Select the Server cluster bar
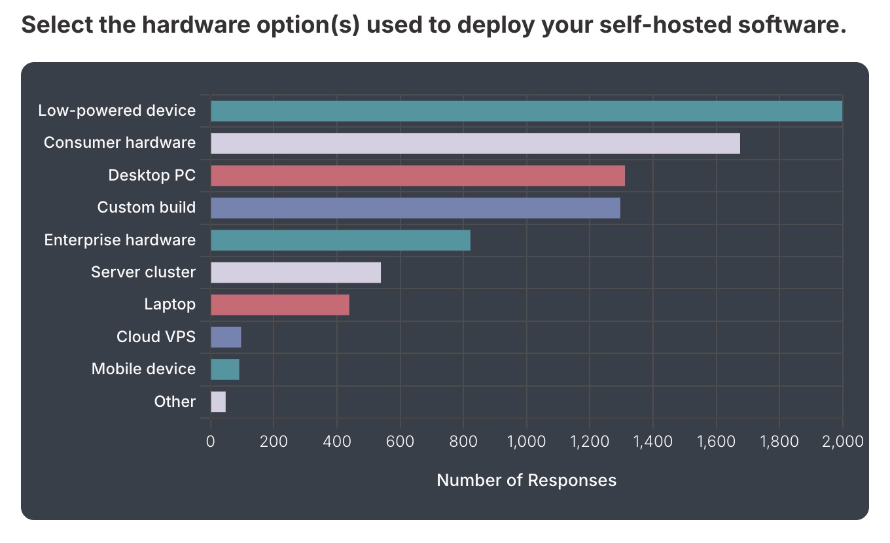This screenshot has width=890, height=543. pos(294,271)
